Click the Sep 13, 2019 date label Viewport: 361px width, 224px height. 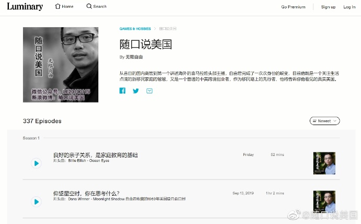pos(243,193)
